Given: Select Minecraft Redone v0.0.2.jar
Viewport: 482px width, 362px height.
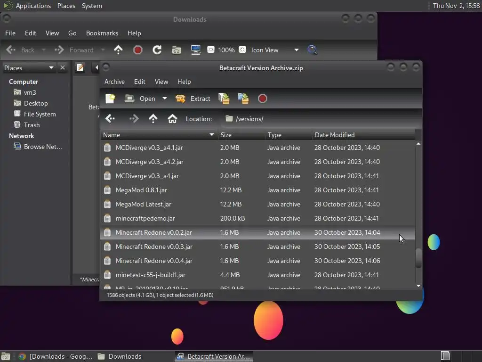Looking at the screenshot, I should click(257, 233).
